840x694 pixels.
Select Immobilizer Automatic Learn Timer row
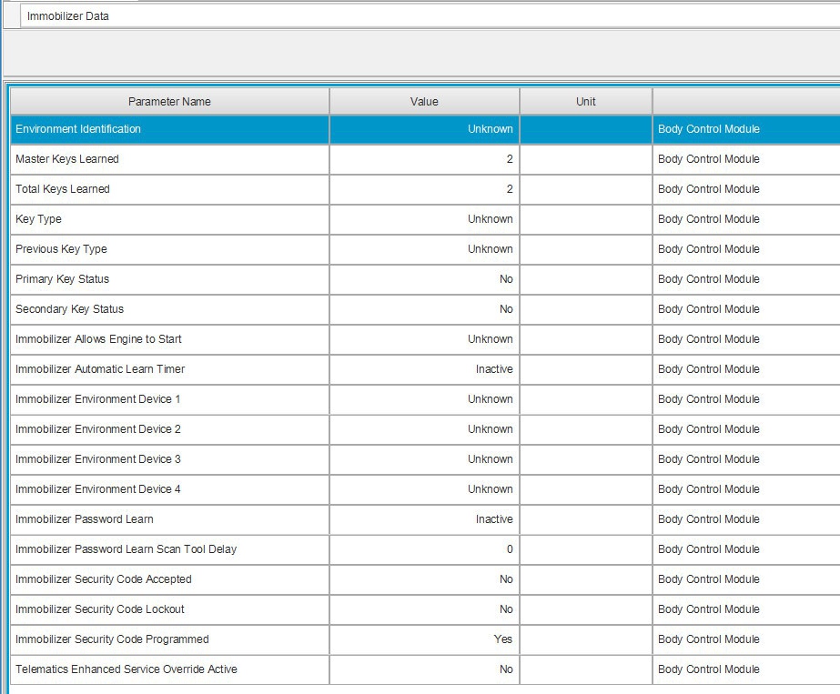click(425, 369)
